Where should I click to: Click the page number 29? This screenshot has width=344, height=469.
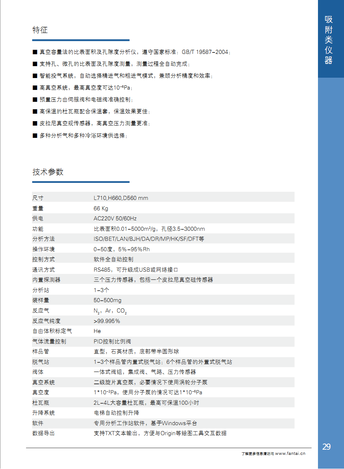tap(326, 447)
